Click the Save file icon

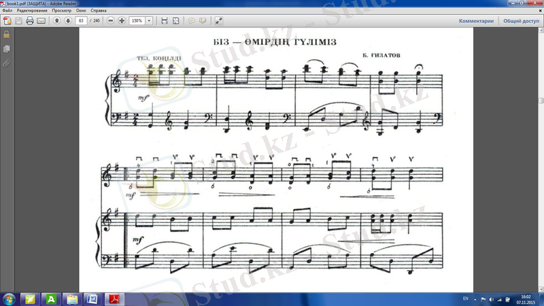tap(18, 21)
